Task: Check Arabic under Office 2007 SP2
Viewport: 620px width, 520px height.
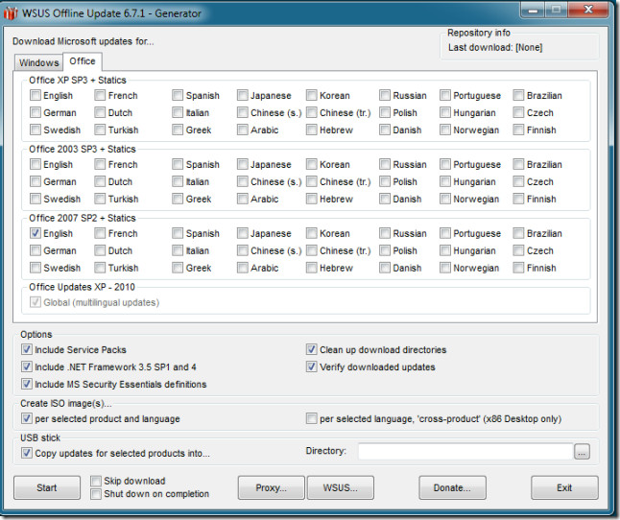Action: (243, 268)
